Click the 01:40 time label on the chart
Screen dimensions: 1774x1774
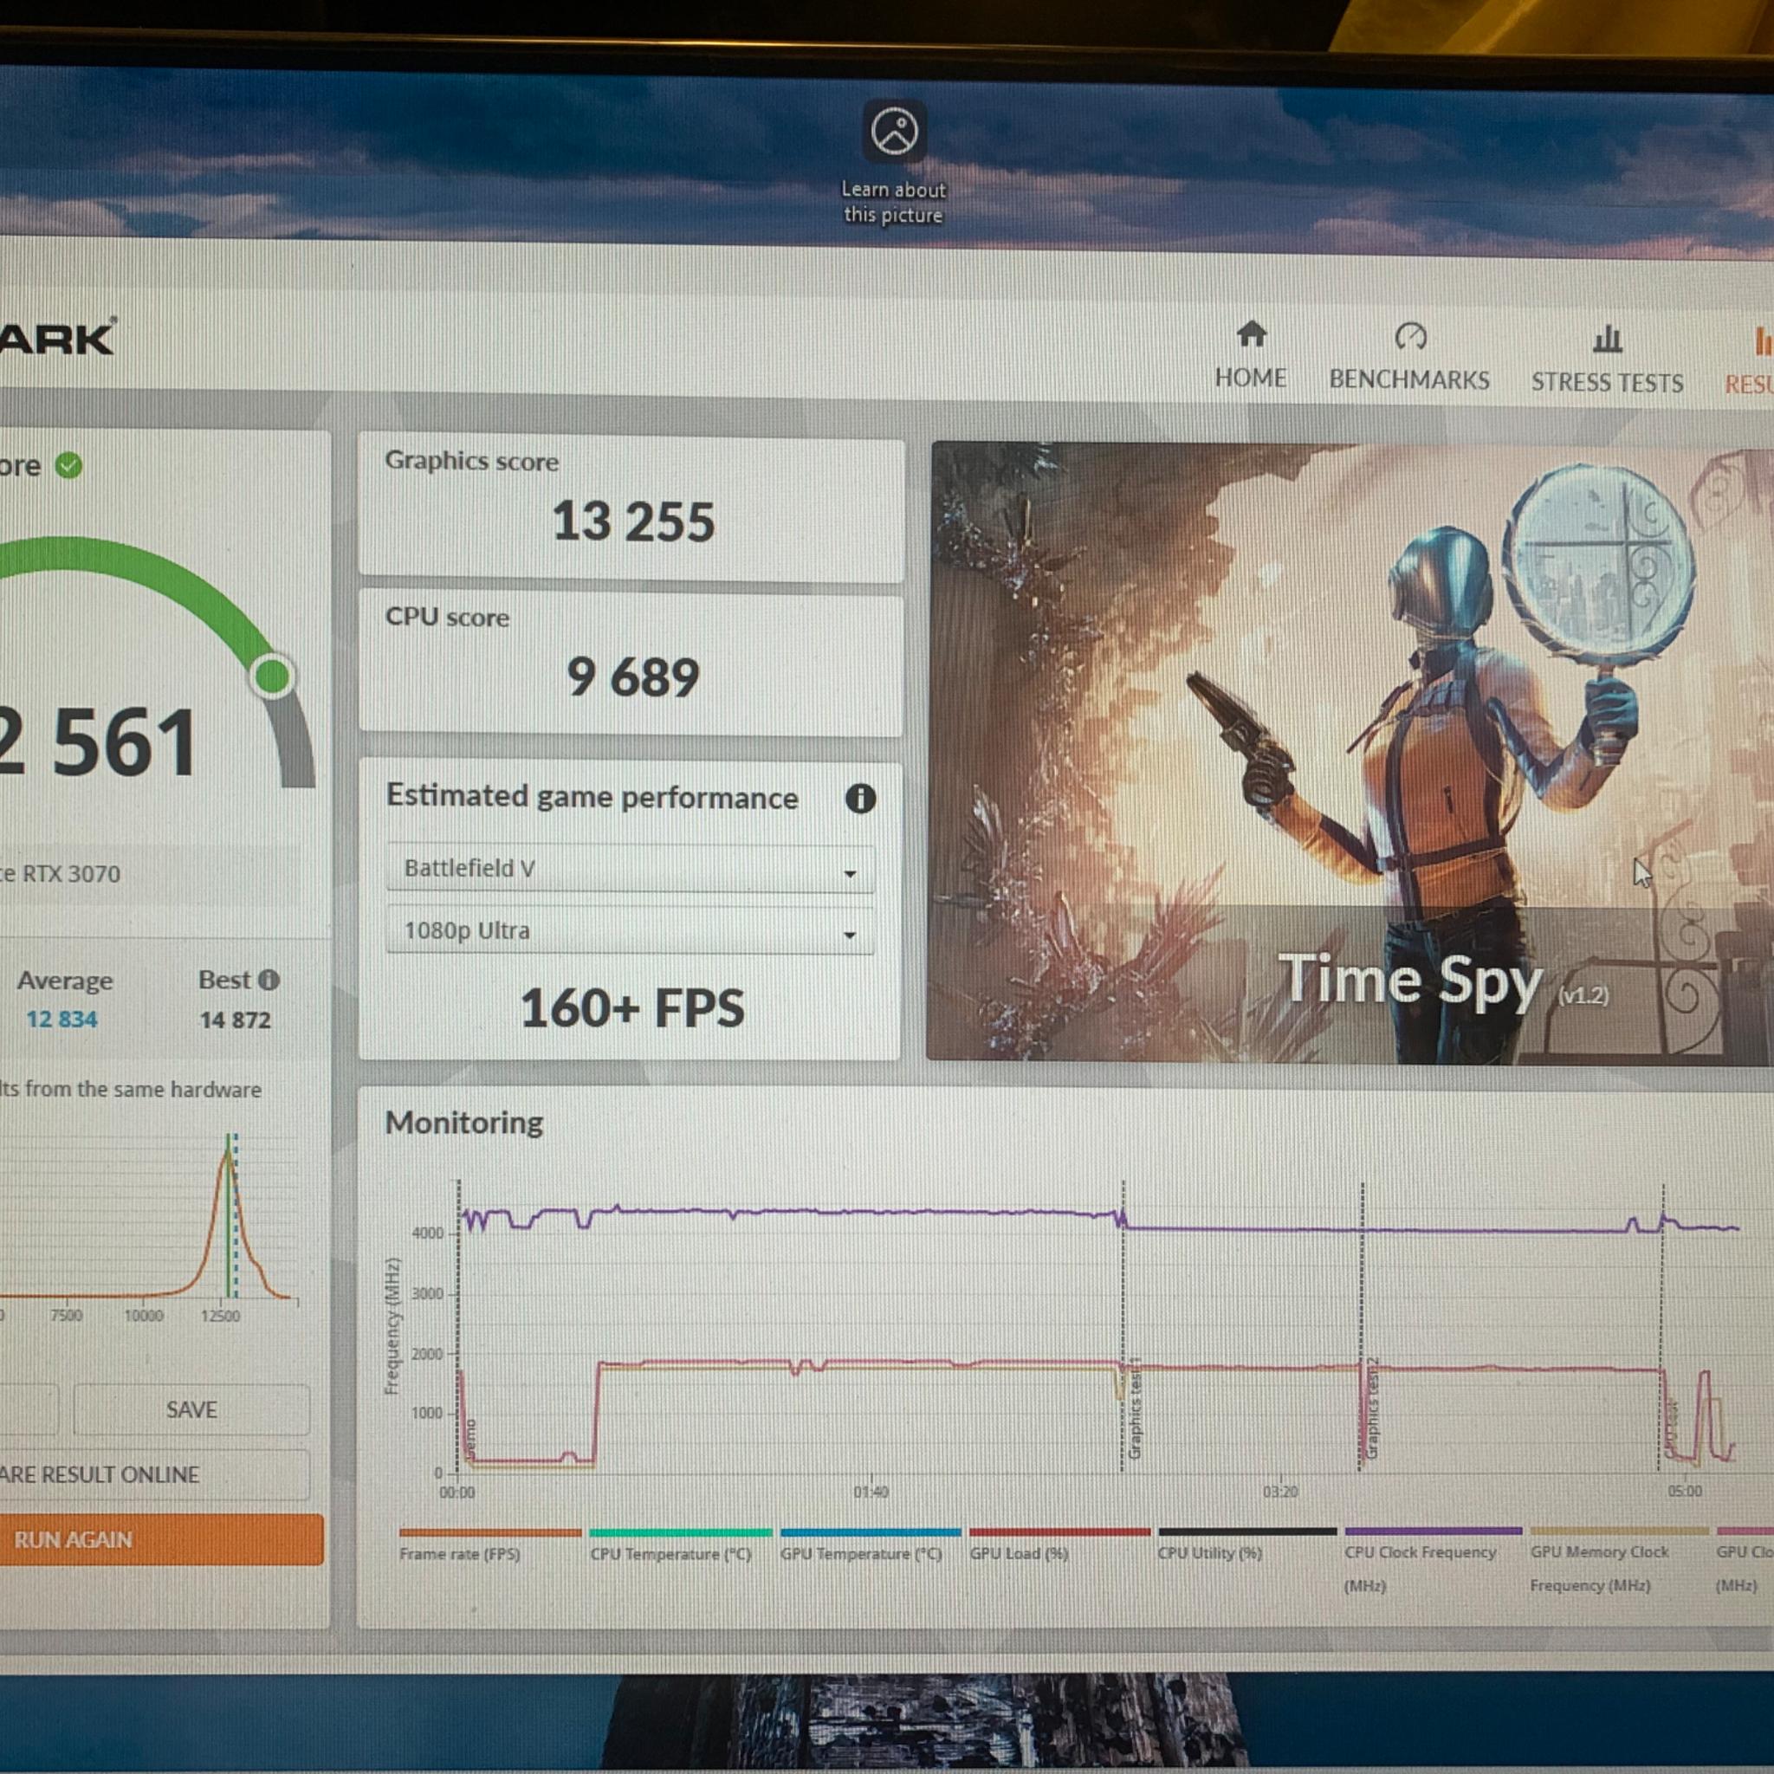tap(871, 1492)
